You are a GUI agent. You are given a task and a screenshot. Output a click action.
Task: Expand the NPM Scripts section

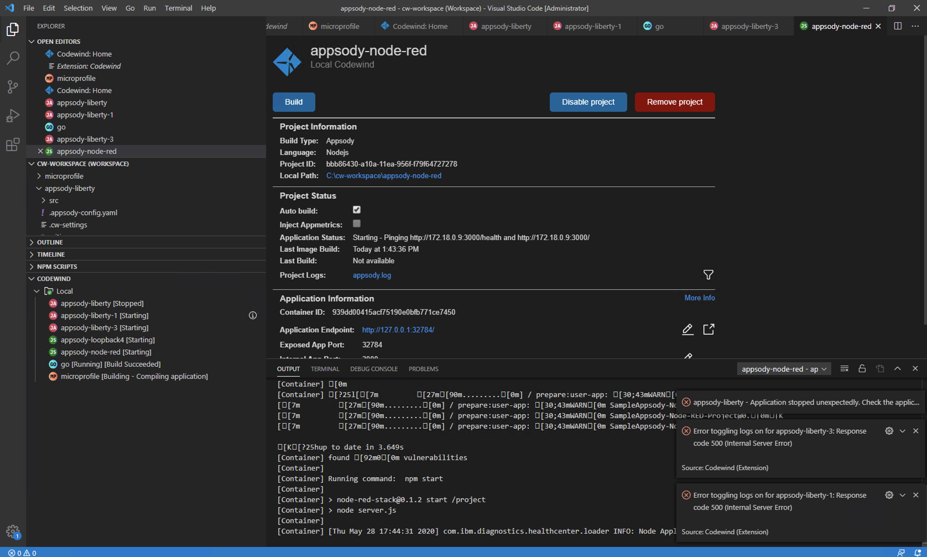146,267
